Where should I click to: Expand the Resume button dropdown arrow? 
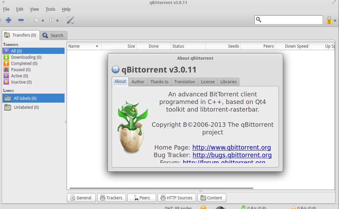(x=43, y=21)
